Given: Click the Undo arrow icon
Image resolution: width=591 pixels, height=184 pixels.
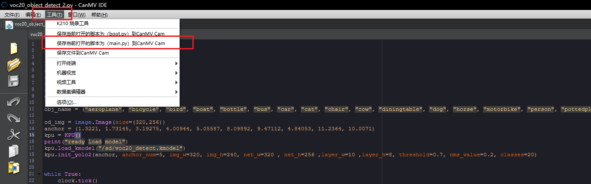Looking at the screenshot, I should tap(13, 102).
